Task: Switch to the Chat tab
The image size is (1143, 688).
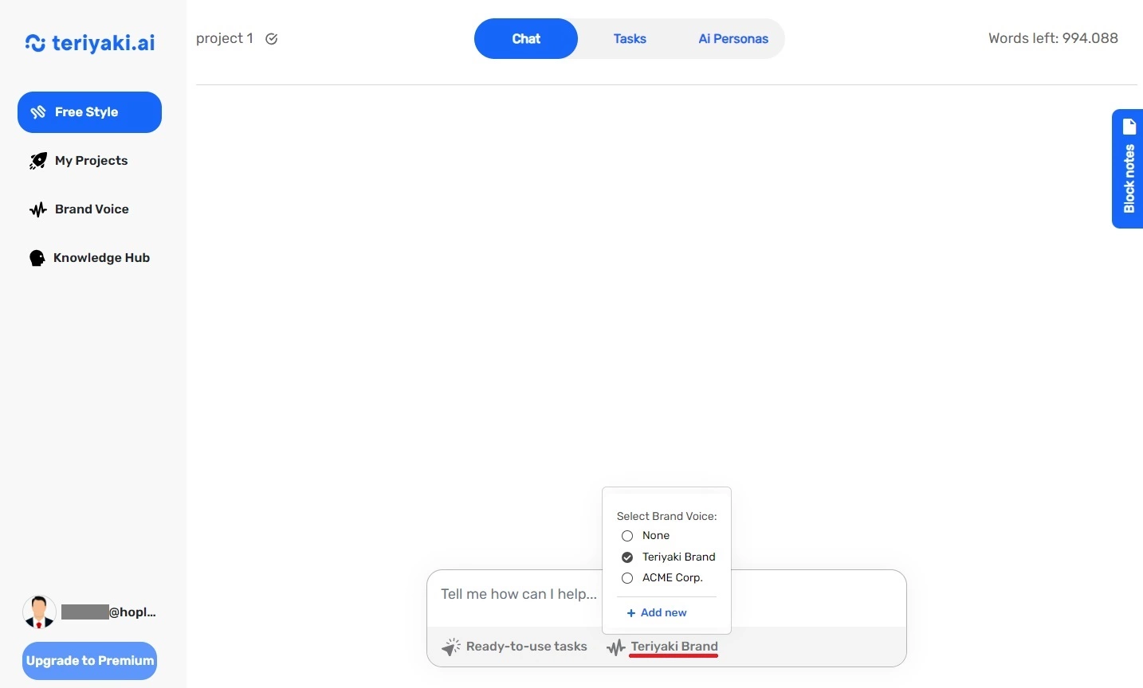Action: click(x=526, y=39)
